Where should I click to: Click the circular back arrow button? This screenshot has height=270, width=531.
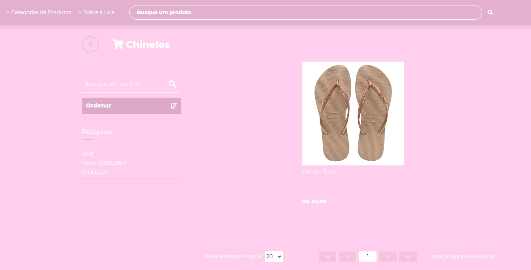(90, 44)
